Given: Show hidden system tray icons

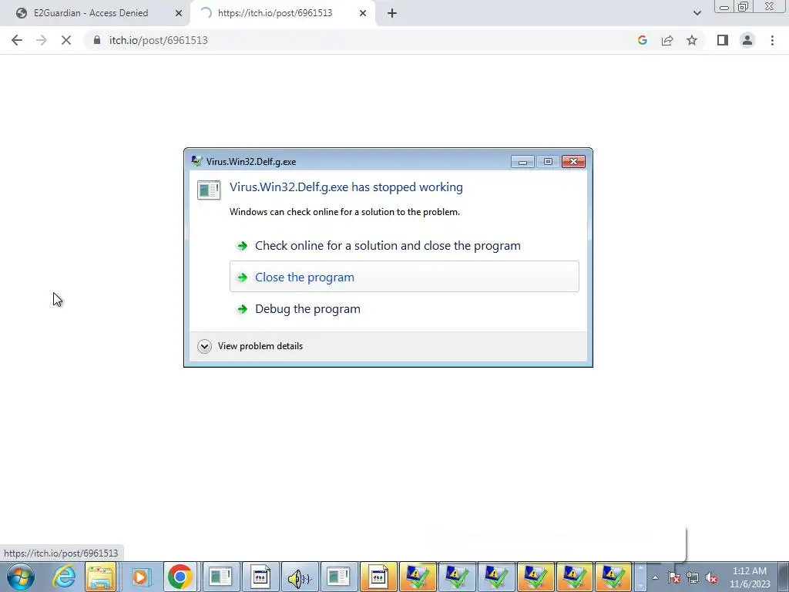Looking at the screenshot, I should 655,577.
